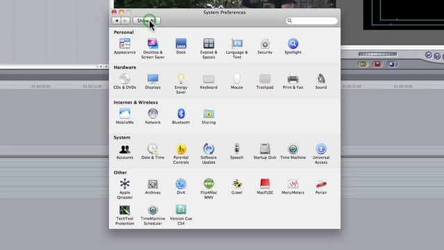Open the Displays preference pane

(x=153, y=81)
